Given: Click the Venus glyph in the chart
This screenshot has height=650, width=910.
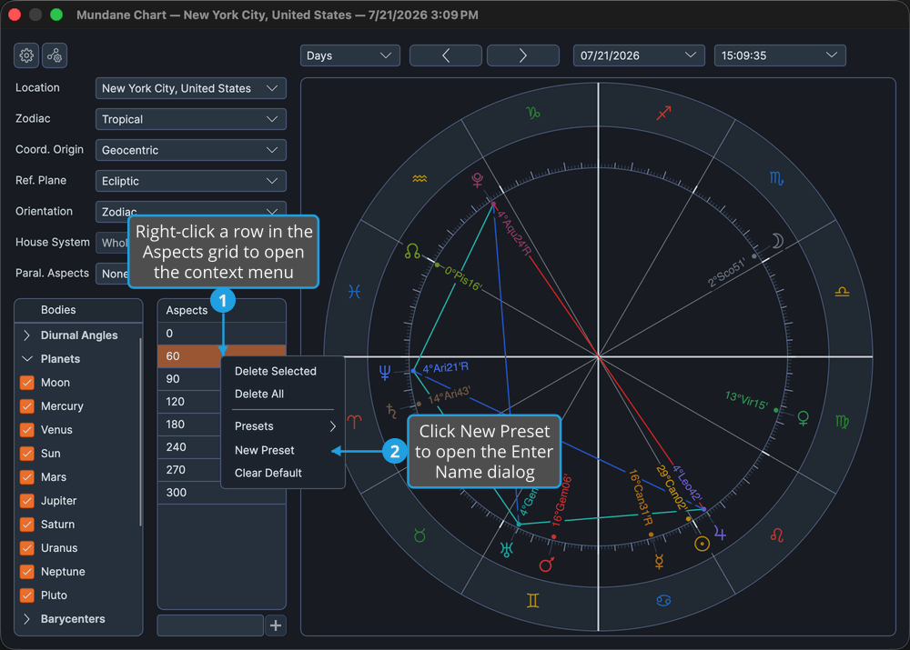Looking at the screenshot, I should pos(804,418).
